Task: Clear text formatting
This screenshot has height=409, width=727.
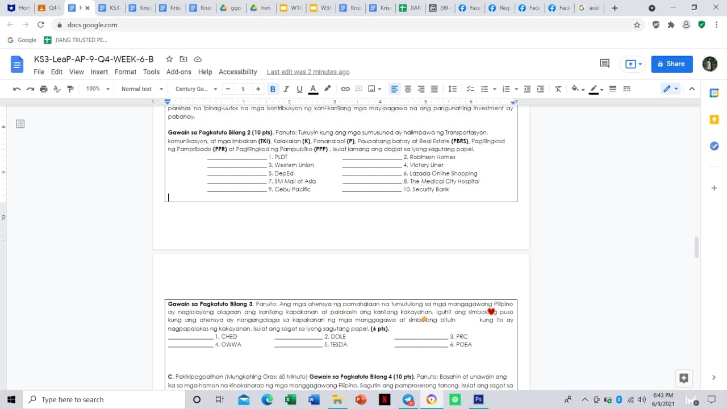Action: pos(558,89)
